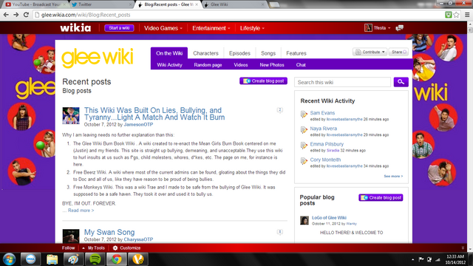Select the Characters nav tab
Image resolution: width=473 pixels, height=266 pixels.
coord(205,53)
